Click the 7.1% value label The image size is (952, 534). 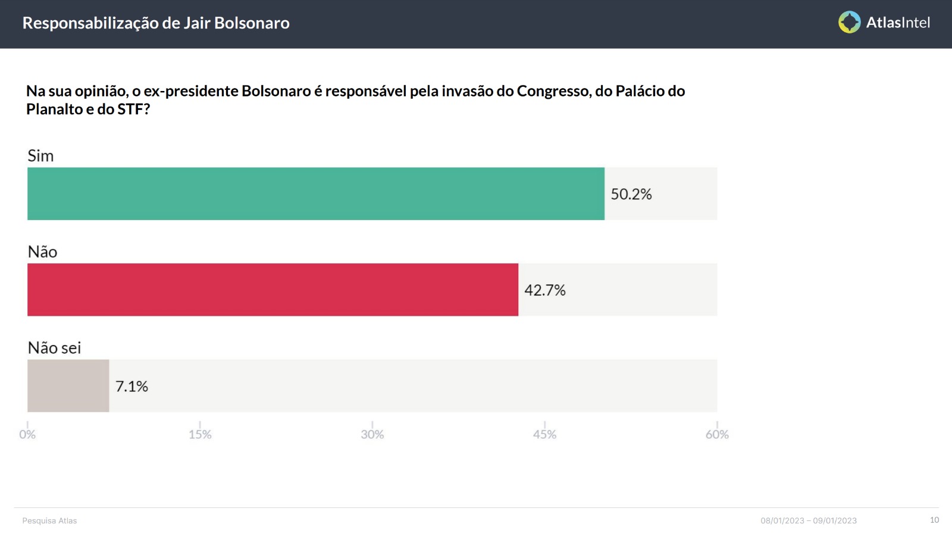pos(131,387)
